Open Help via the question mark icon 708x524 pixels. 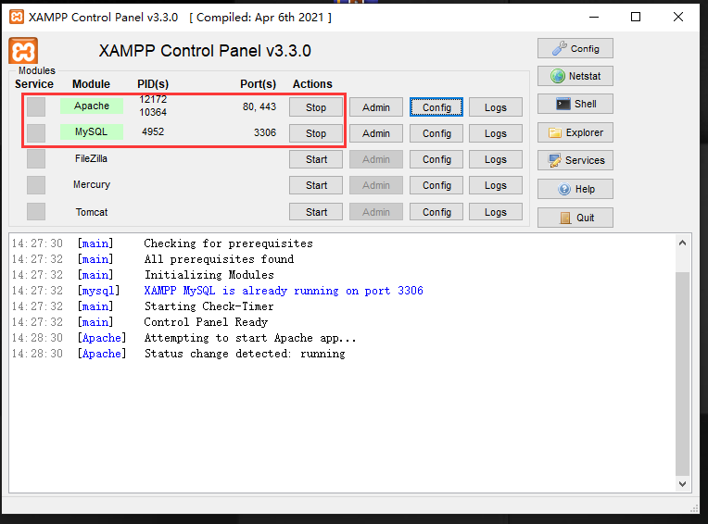(575, 189)
